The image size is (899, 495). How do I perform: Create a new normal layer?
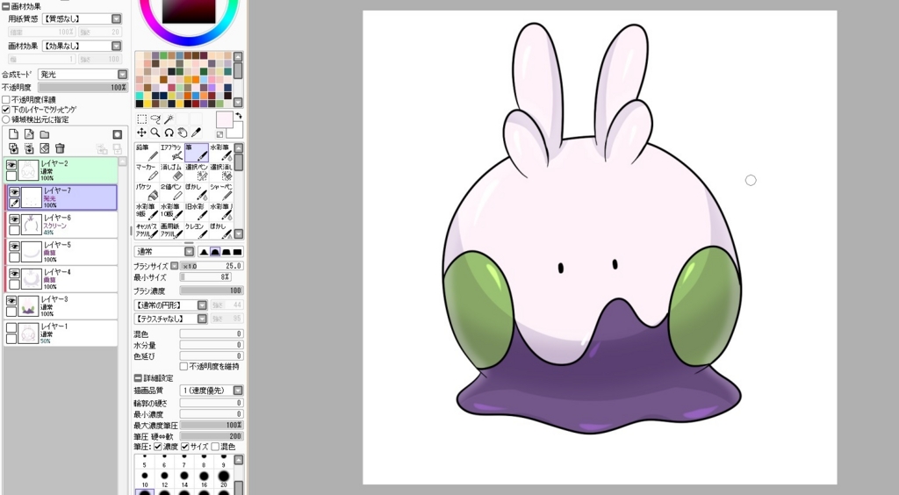tap(14, 134)
